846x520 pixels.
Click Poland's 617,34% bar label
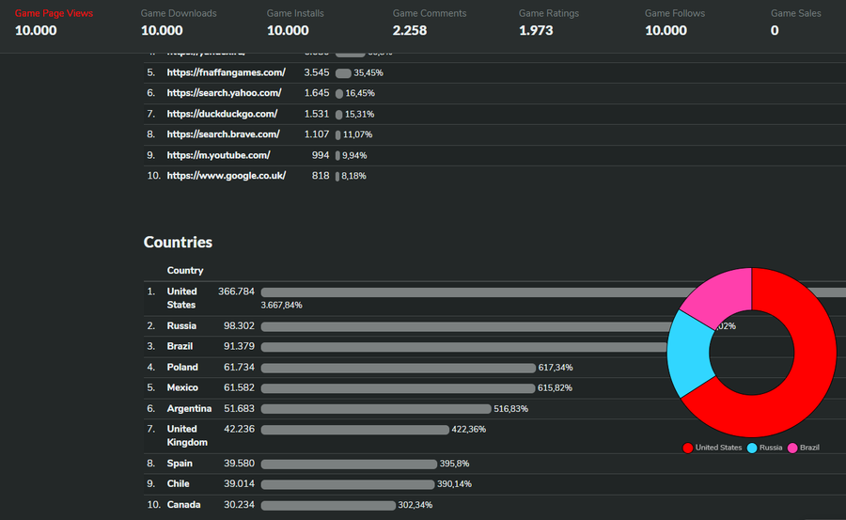pos(556,367)
